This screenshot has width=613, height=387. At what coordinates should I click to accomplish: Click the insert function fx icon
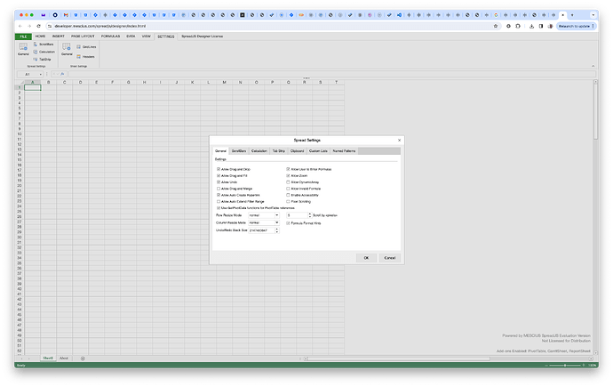62,74
